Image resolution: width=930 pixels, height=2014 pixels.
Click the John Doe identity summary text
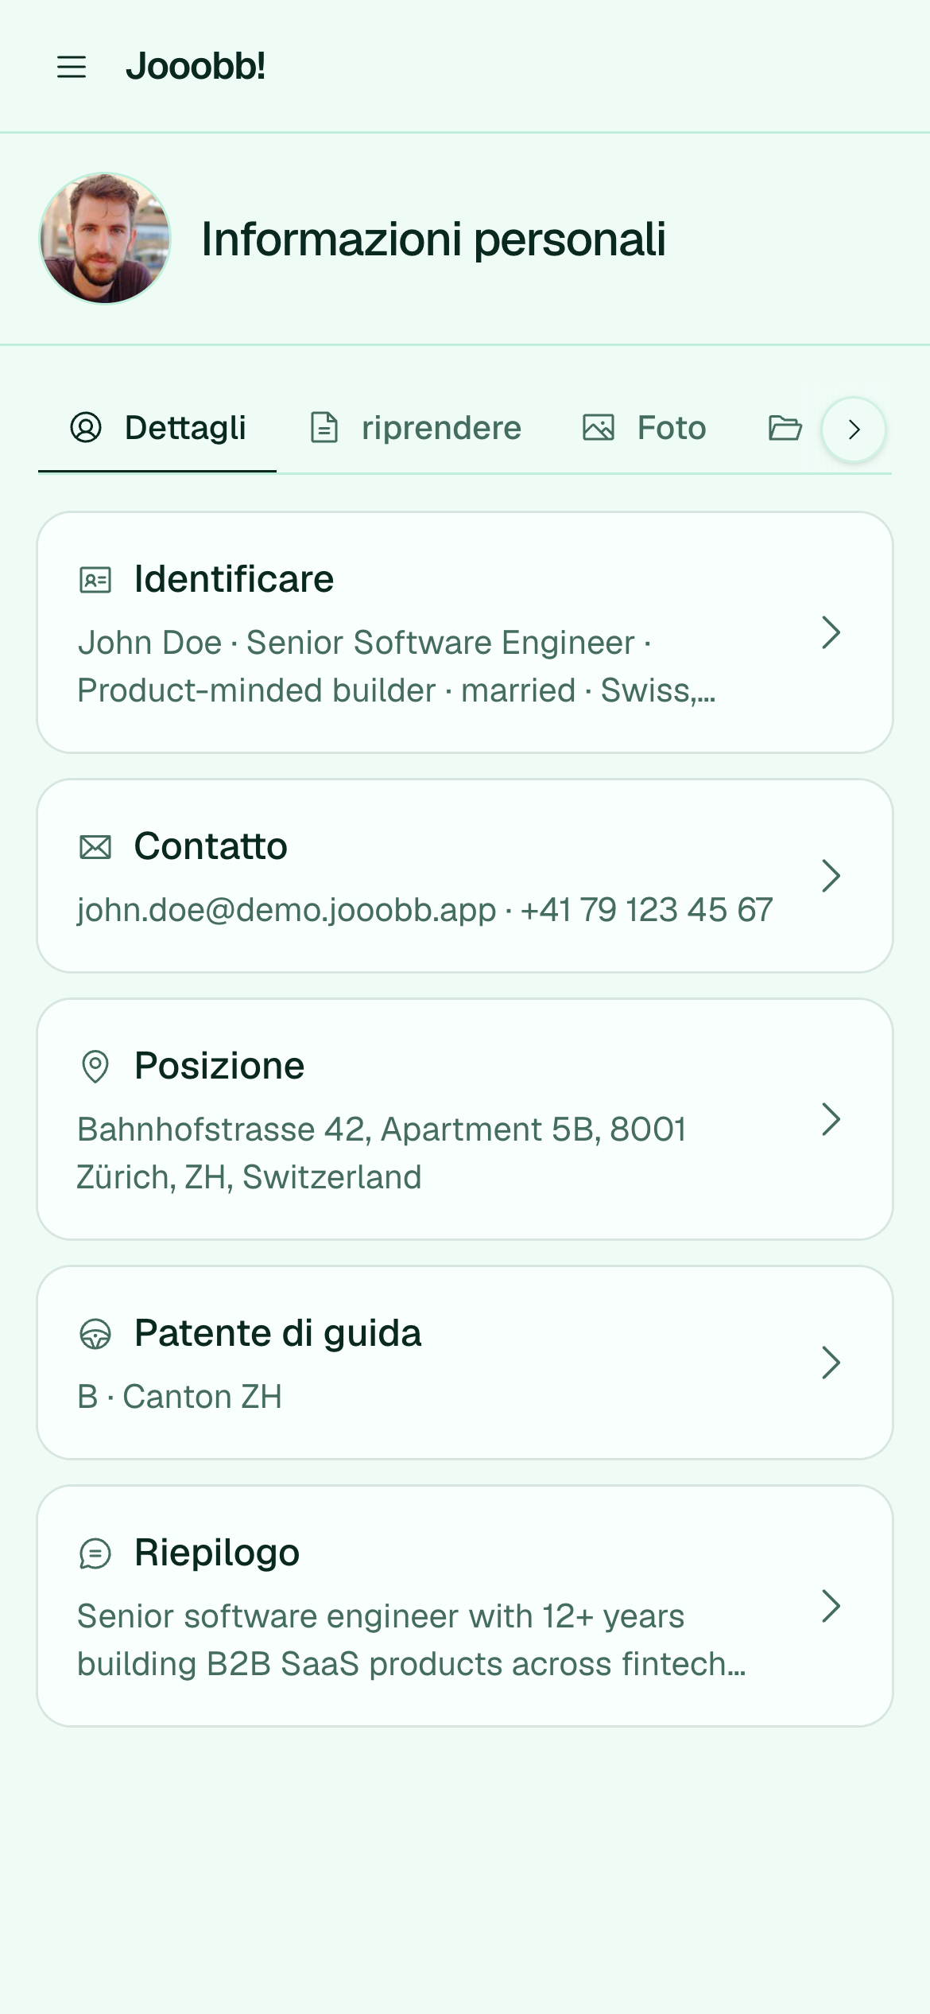(x=396, y=667)
